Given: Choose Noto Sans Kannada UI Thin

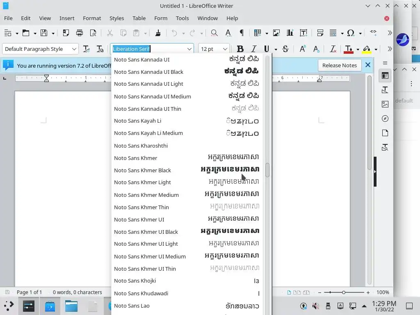Looking at the screenshot, I should tap(187, 109).
